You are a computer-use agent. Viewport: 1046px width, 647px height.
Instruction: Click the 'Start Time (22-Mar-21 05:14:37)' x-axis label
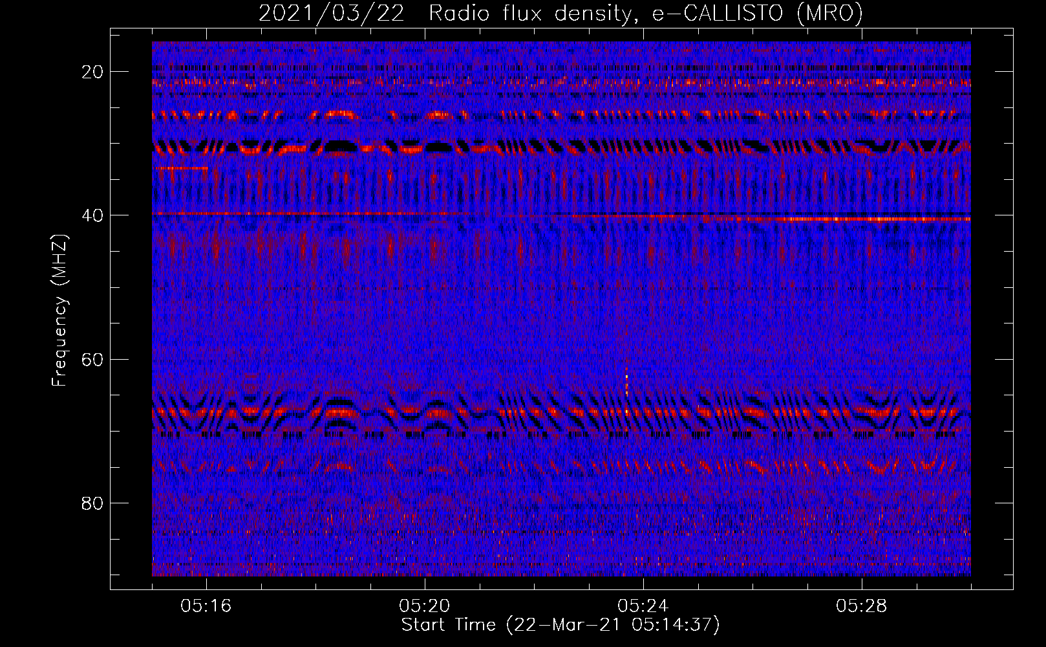pos(560,625)
